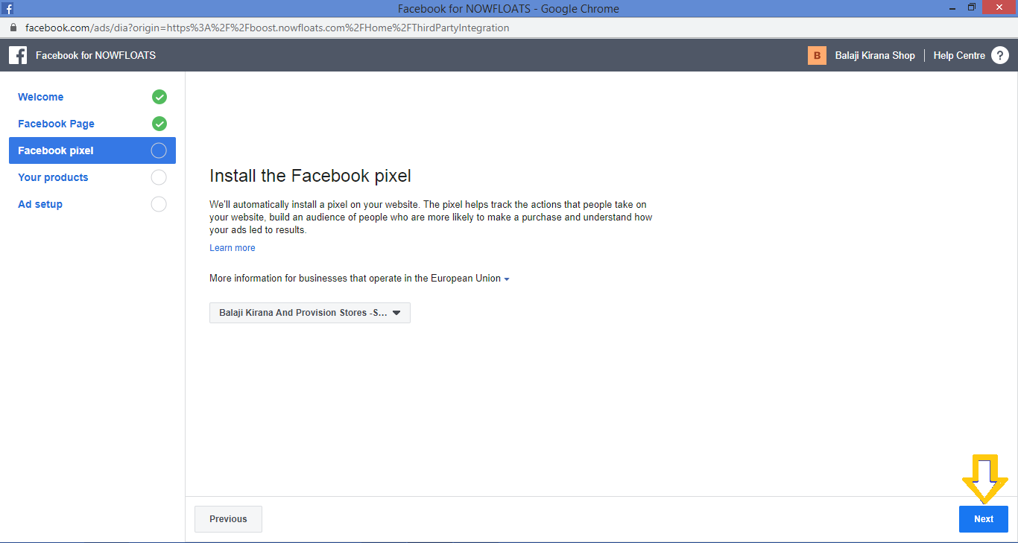Click the URL in the address bar
This screenshot has width=1018, height=543.
point(267,28)
